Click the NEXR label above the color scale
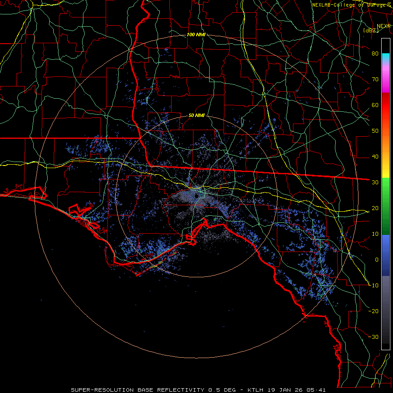This screenshot has height=393, width=393. tap(383, 26)
